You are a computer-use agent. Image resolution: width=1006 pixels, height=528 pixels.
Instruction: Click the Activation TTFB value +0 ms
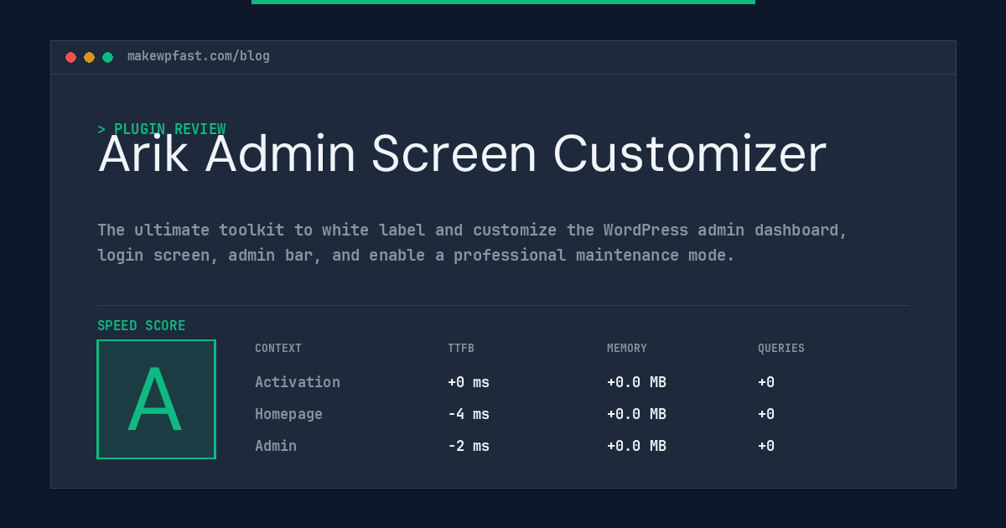(x=469, y=382)
